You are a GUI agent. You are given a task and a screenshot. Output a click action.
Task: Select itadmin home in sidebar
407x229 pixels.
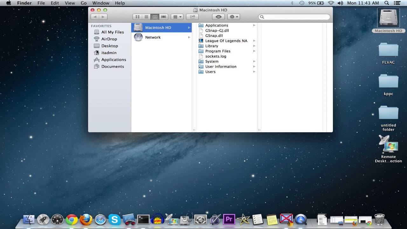coord(109,52)
